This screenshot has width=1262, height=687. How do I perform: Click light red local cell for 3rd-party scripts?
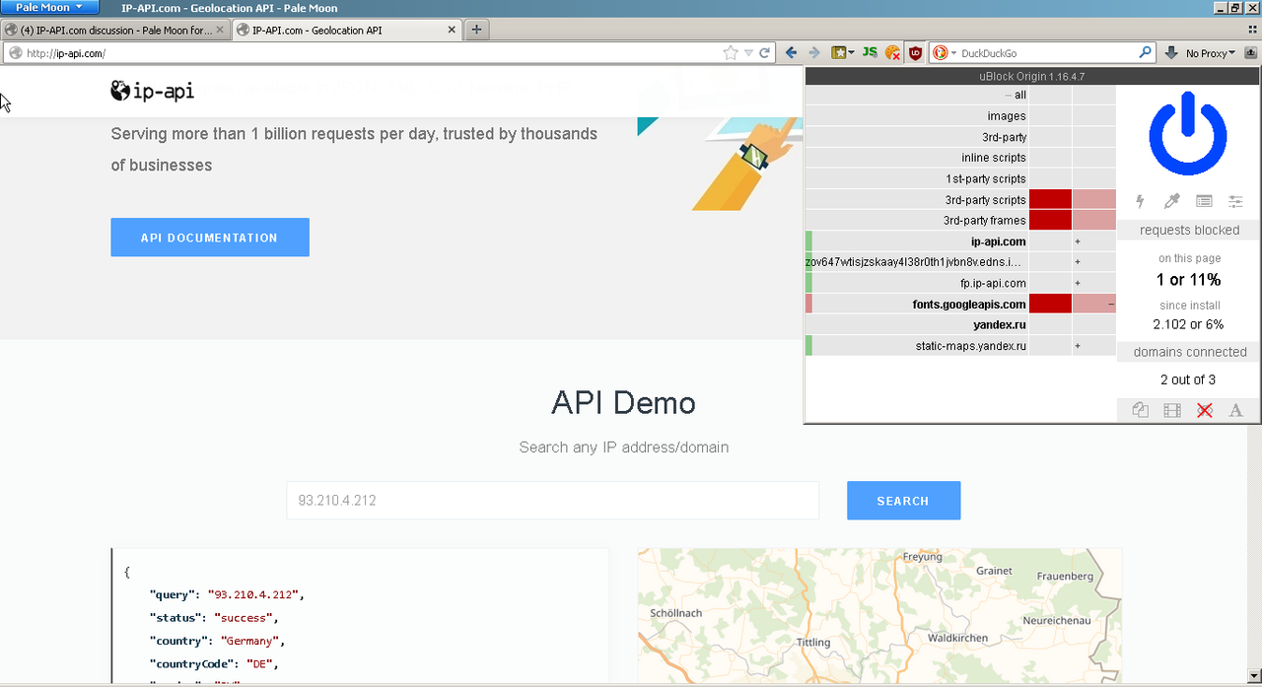(x=1094, y=199)
